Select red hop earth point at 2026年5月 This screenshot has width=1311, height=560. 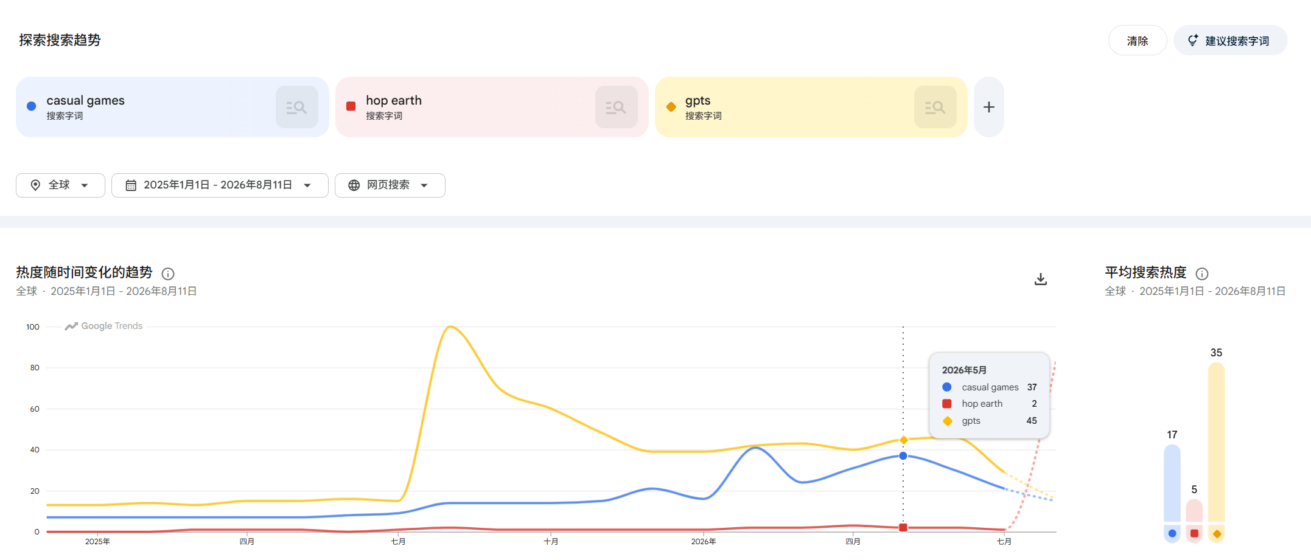(903, 528)
